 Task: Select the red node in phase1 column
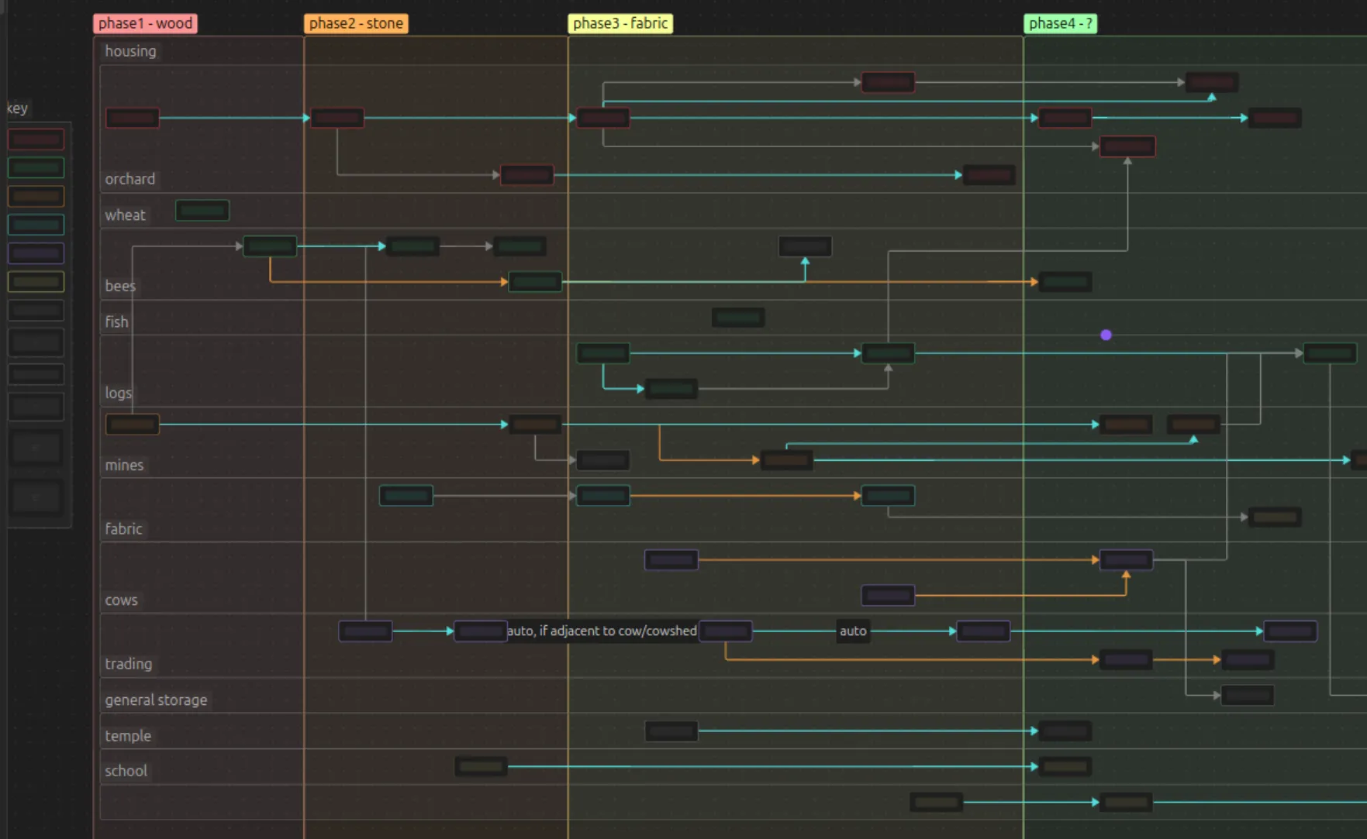pos(133,118)
